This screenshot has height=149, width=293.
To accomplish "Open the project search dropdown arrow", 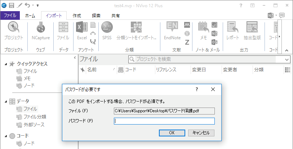I will [x=287, y=59].
